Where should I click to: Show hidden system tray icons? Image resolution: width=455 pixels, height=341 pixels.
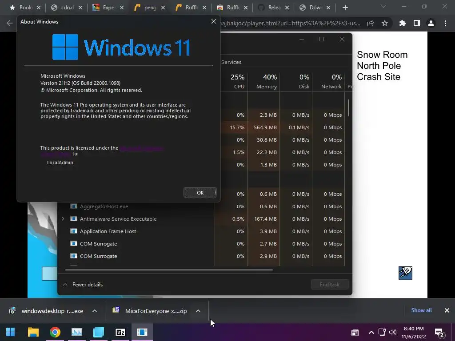click(371, 332)
